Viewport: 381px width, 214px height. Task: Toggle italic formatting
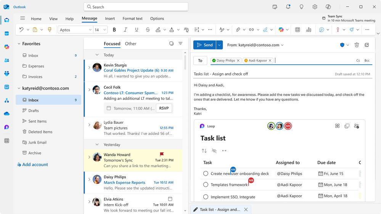125,30
